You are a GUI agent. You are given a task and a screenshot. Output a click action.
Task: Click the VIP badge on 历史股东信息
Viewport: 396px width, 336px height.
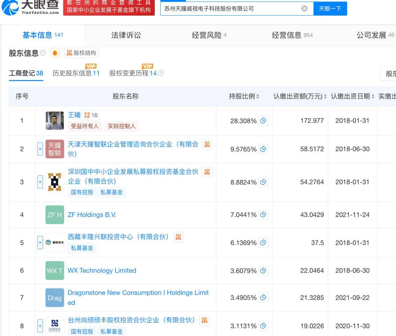91,66
